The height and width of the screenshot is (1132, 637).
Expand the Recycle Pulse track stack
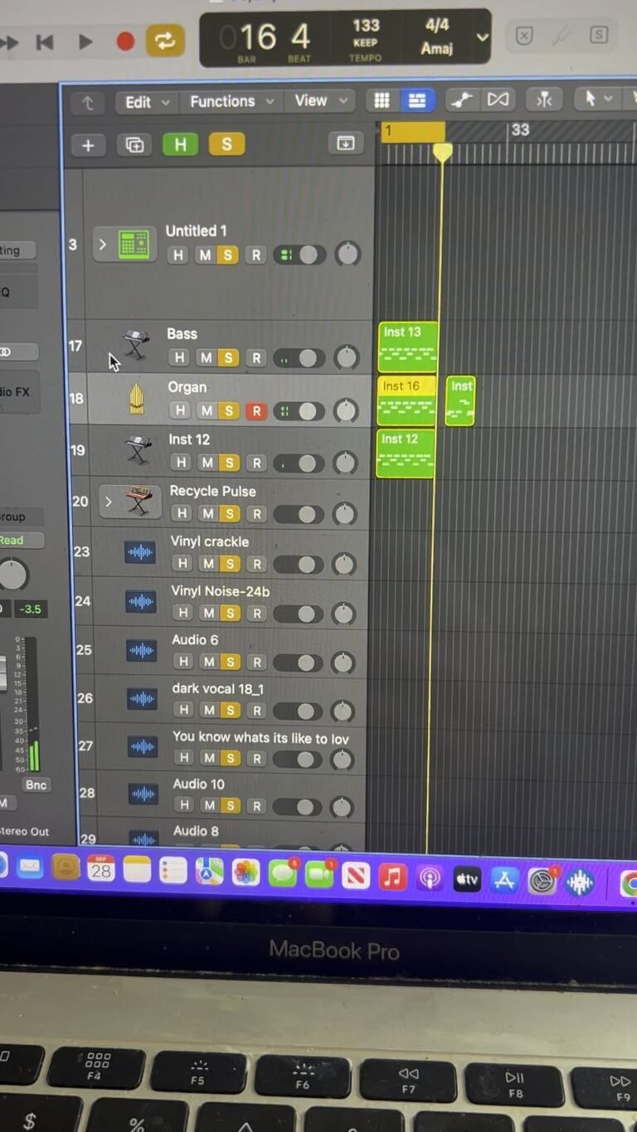(x=108, y=502)
